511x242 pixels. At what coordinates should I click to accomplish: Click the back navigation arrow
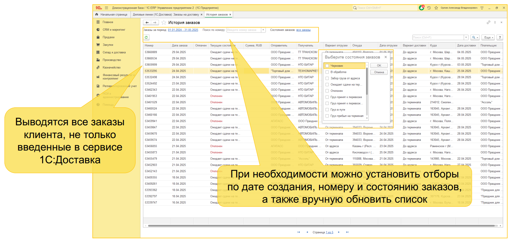[147, 22]
